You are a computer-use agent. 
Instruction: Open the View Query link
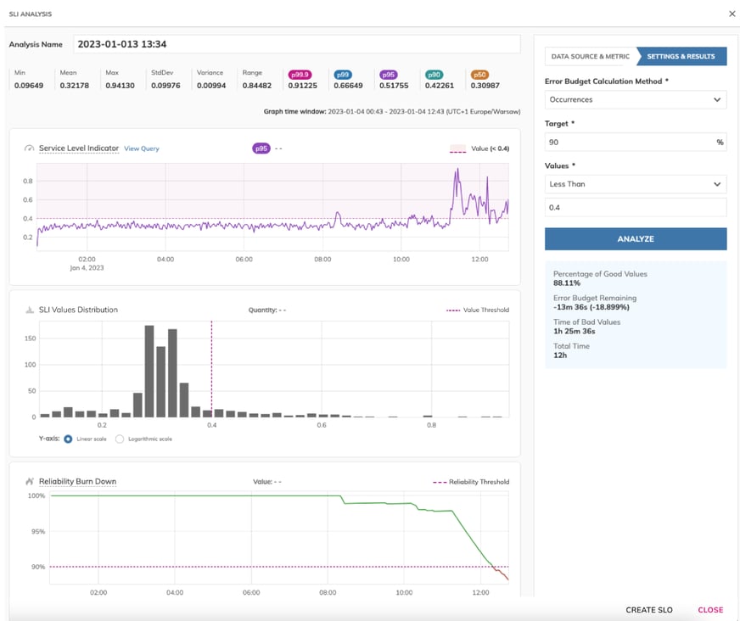[x=142, y=148]
